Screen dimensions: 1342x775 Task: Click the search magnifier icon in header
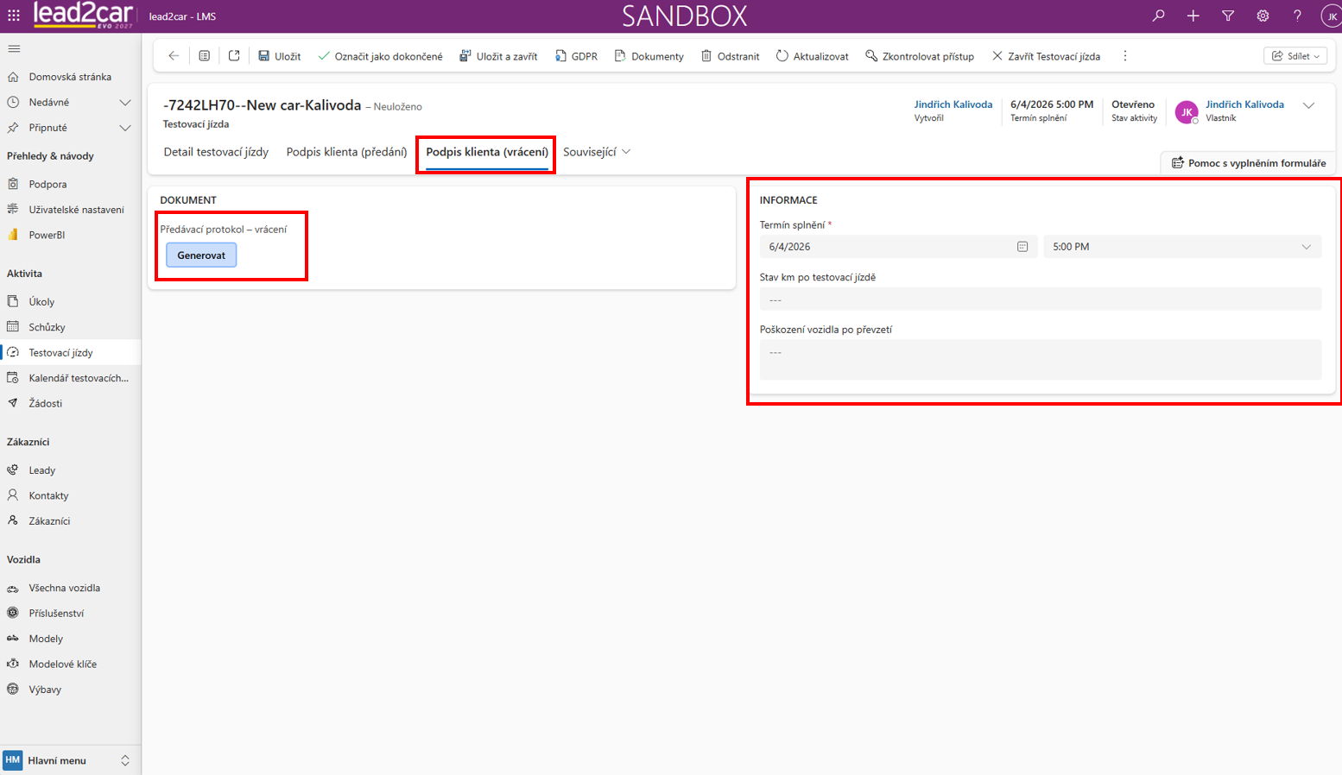click(1158, 16)
